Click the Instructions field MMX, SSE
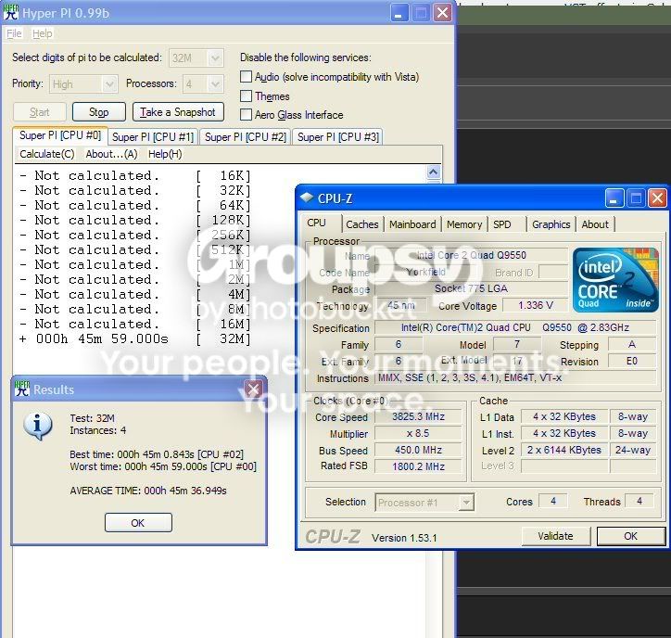 [x=515, y=378]
